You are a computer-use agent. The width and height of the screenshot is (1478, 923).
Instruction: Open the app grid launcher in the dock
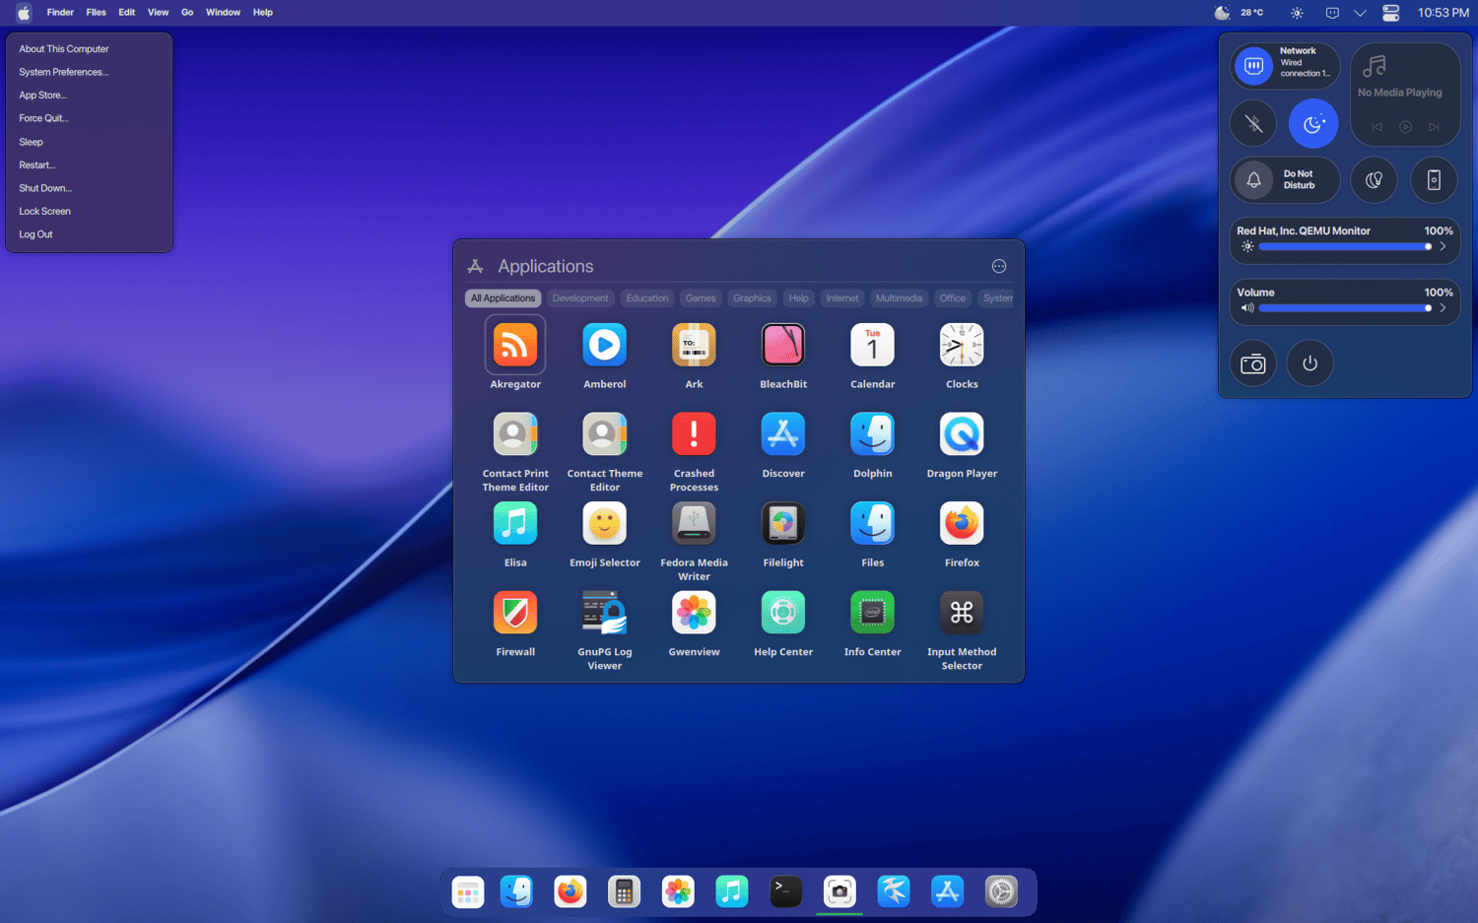click(468, 891)
